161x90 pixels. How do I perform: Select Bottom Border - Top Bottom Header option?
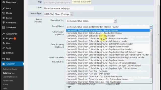pos(108,33)
